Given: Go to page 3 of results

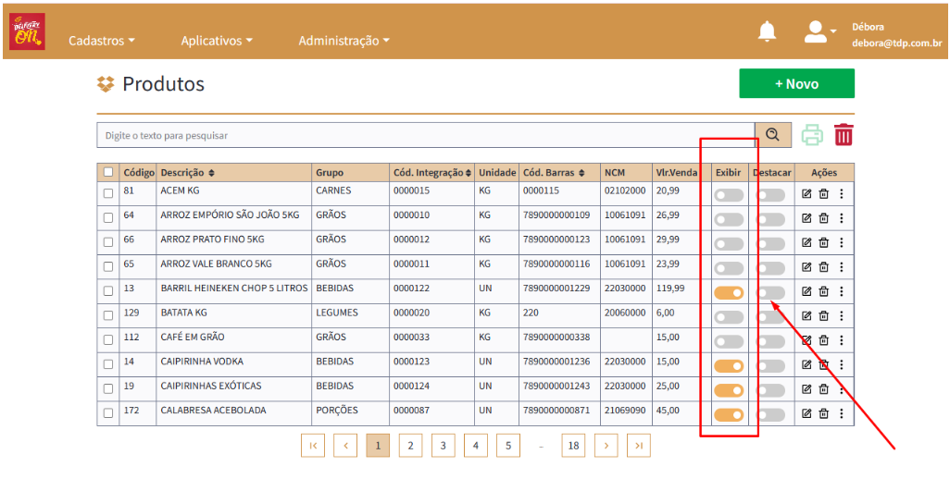Looking at the screenshot, I should [443, 445].
